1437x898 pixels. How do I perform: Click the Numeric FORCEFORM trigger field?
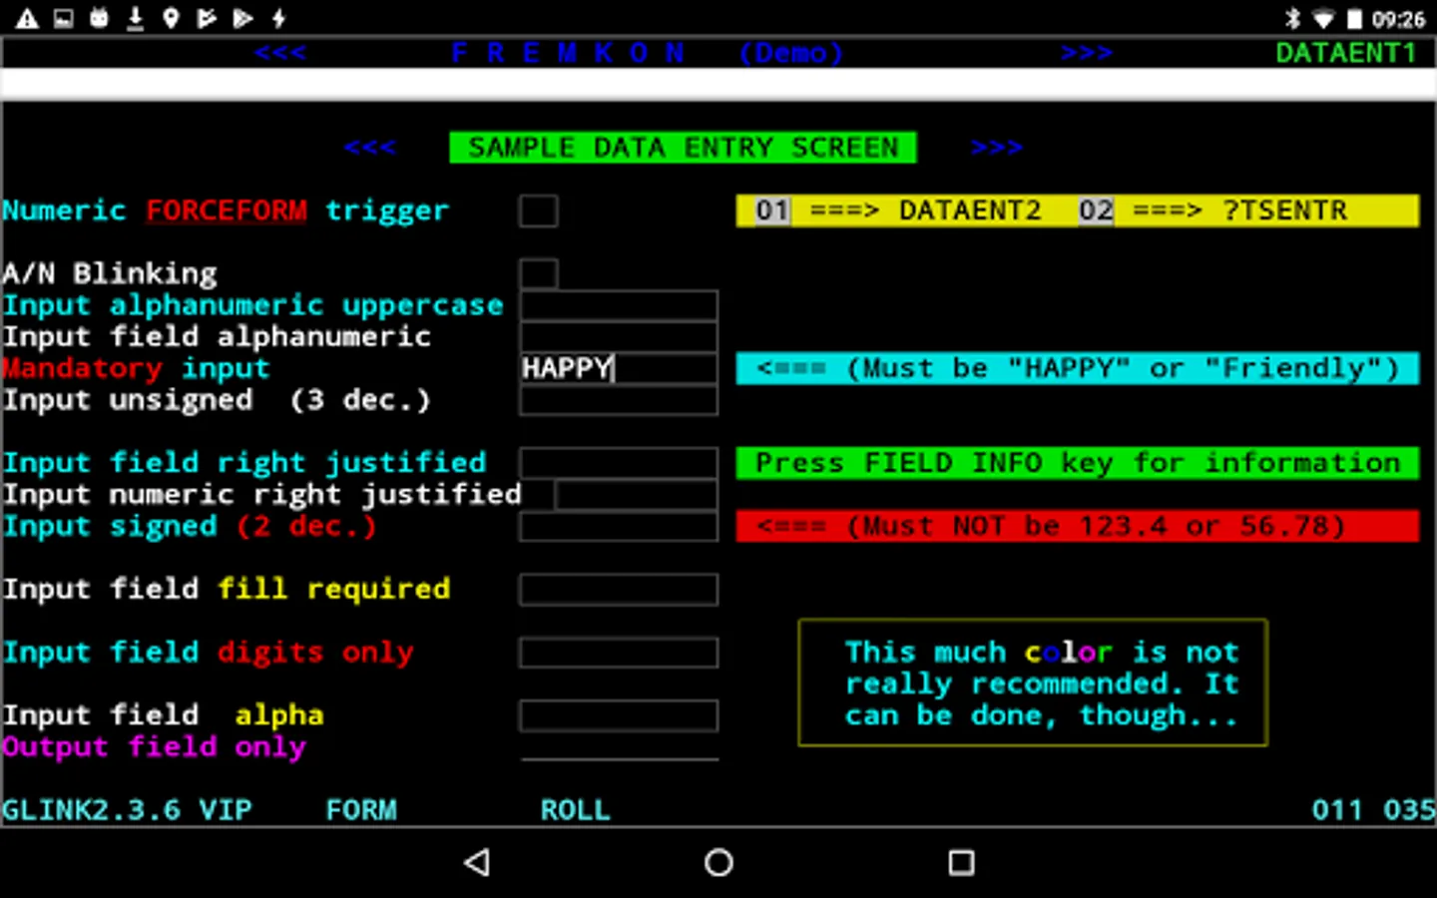[538, 211]
